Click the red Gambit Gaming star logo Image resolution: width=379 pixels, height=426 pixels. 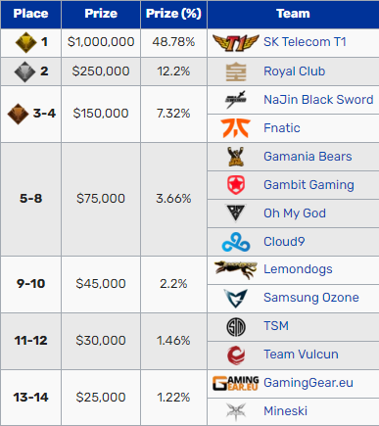tap(236, 185)
